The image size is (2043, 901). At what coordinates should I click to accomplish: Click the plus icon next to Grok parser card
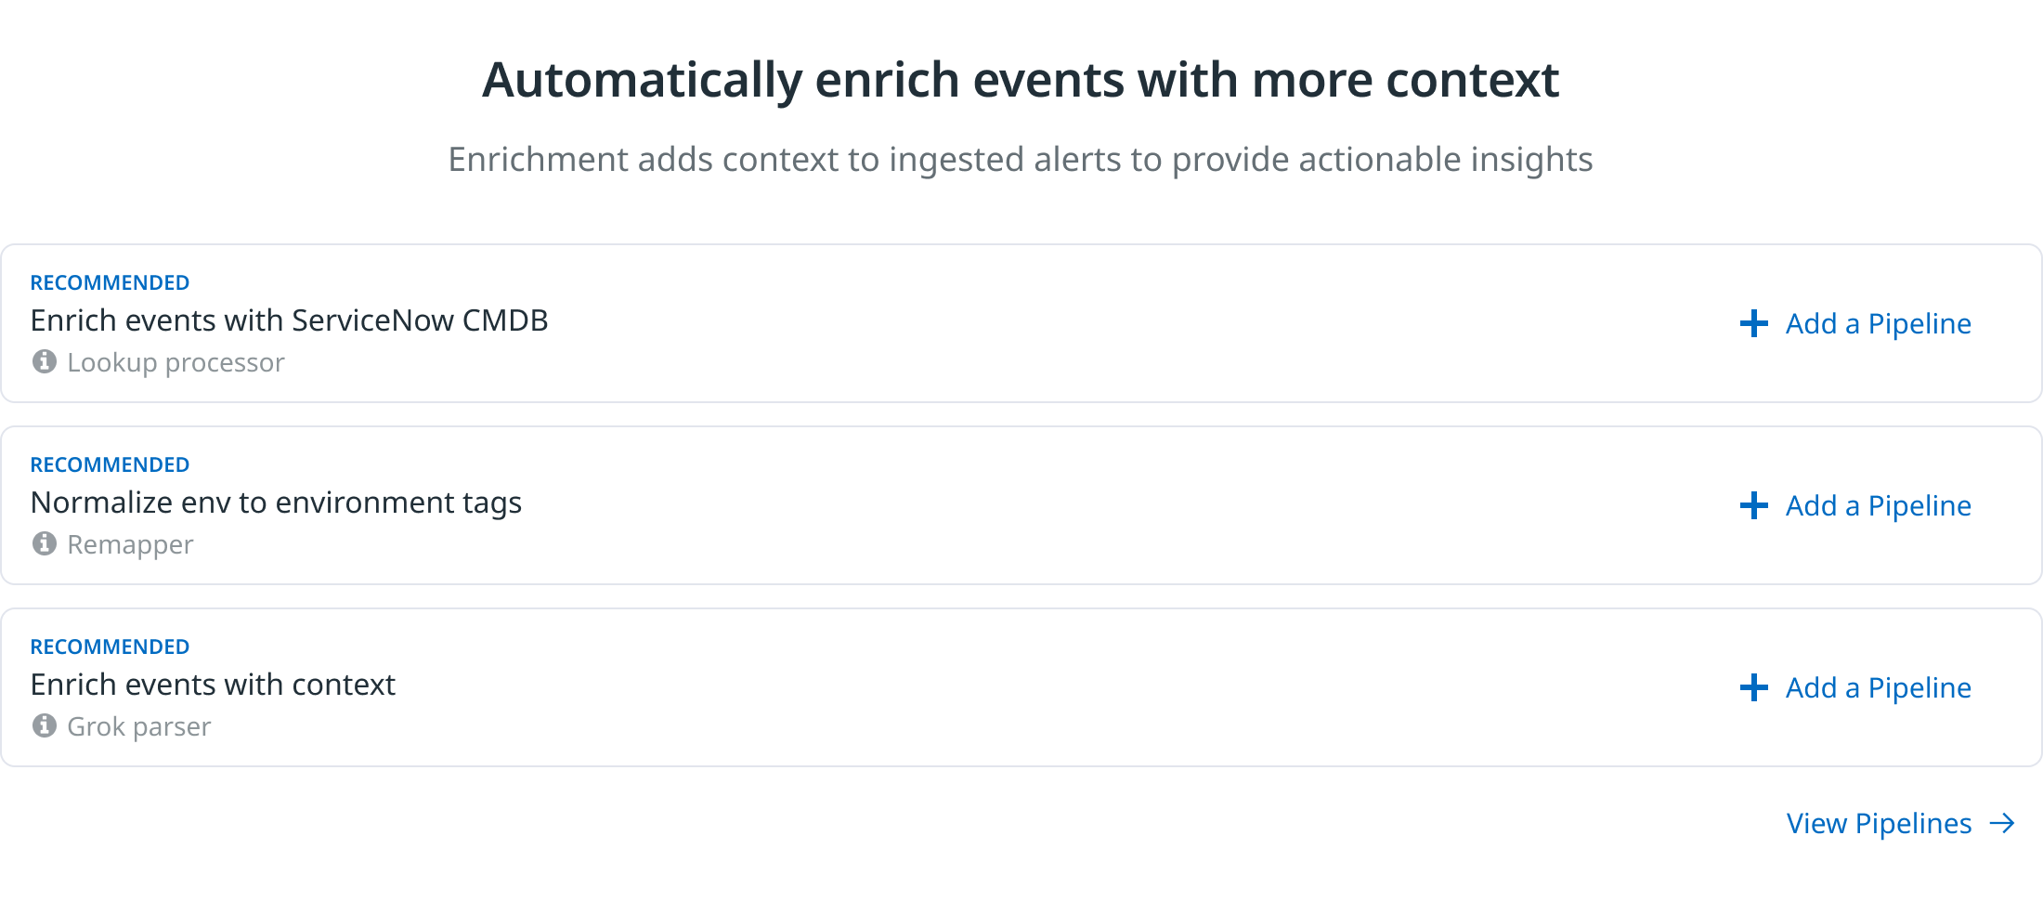pyautogui.click(x=1752, y=687)
